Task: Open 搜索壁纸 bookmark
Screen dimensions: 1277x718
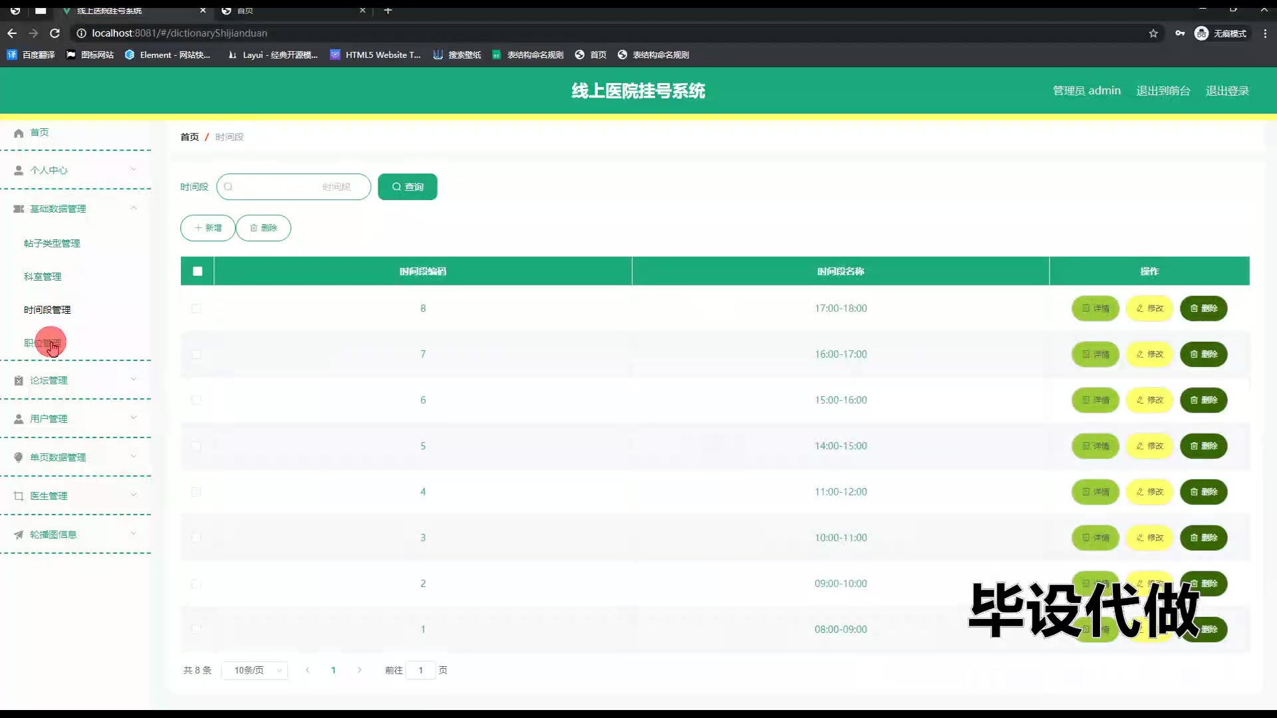Action: [x=457, y=55]
